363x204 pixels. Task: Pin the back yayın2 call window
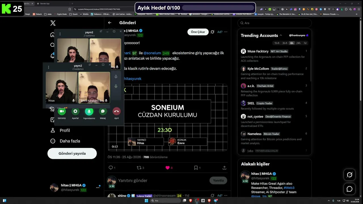[x=101, y=31]
